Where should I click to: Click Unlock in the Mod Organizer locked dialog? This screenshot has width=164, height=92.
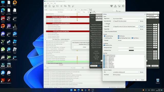(84, 47)
